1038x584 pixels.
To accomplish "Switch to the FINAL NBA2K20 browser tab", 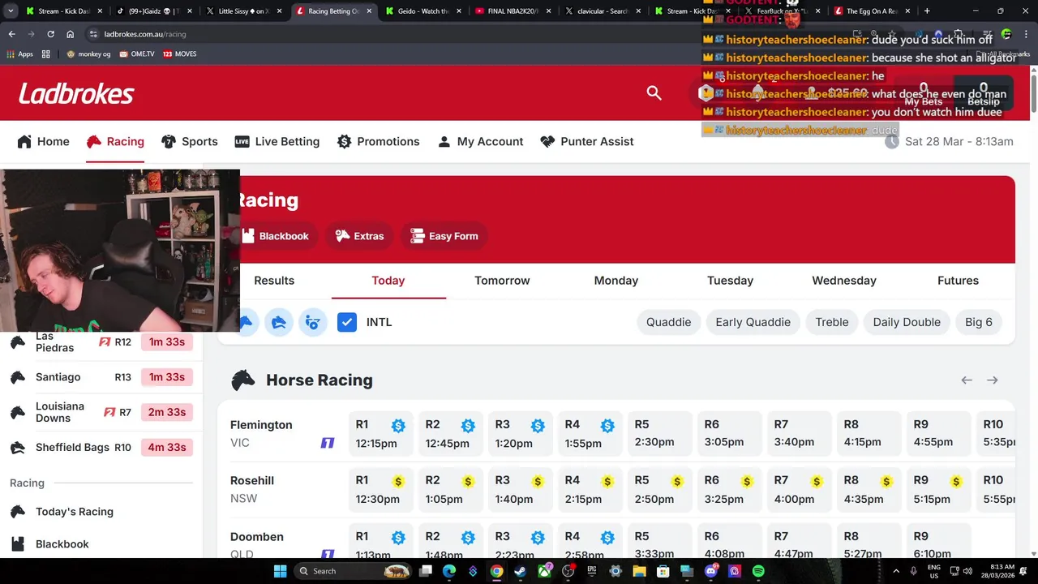I will (x=513, y=11).
